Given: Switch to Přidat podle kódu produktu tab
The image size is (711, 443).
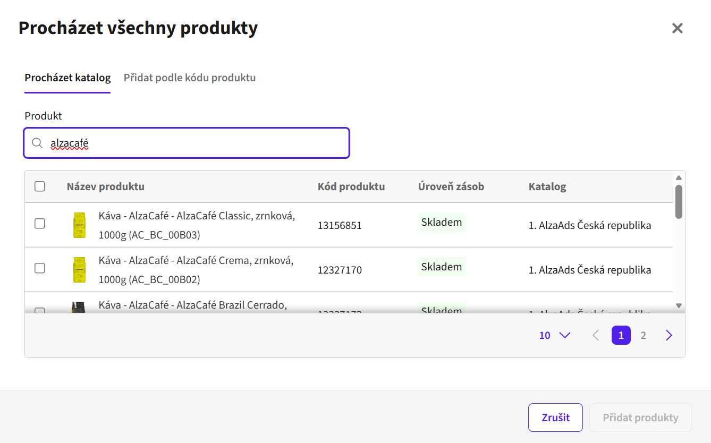Looking at the screenshot, I should pyautogui.click(x=190, y=78).
